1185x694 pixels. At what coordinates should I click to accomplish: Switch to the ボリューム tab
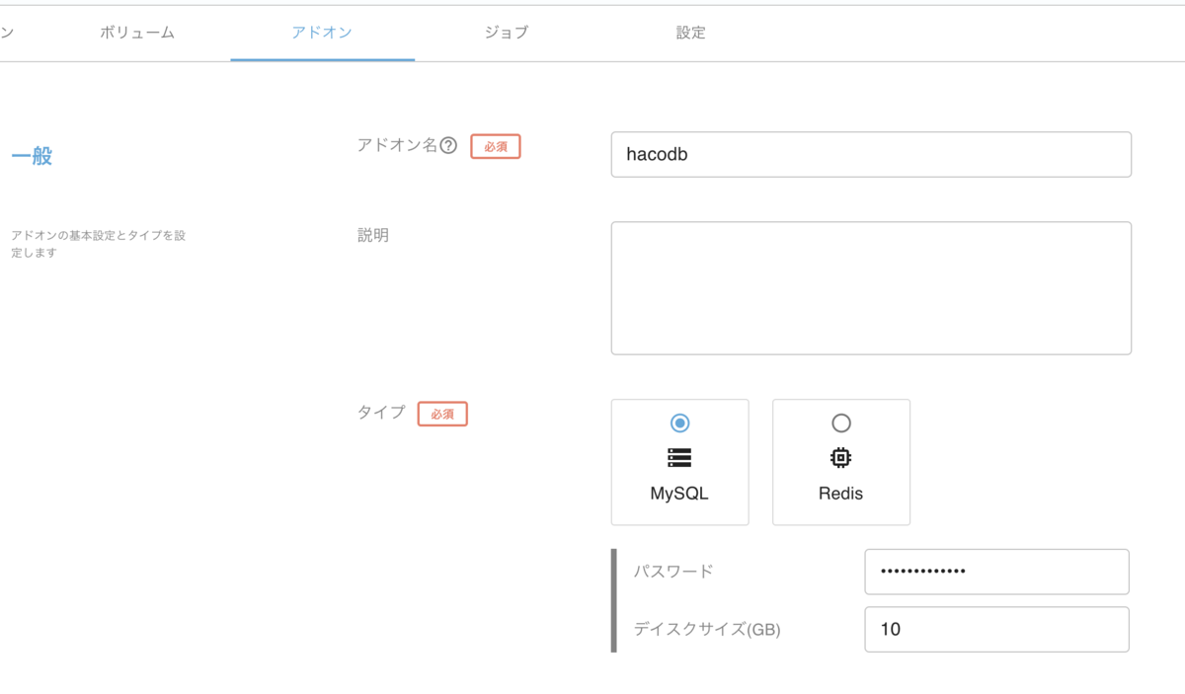[x=137, y=33]
